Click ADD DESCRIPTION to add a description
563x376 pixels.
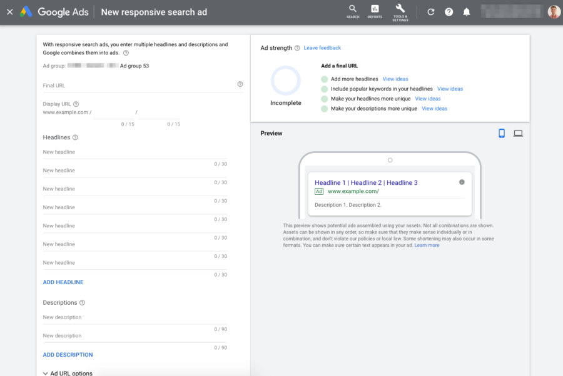(x=68, y=354)
